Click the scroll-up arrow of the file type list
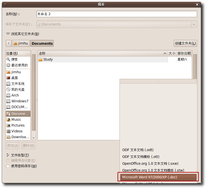207x189 pixels. point(158,82)
